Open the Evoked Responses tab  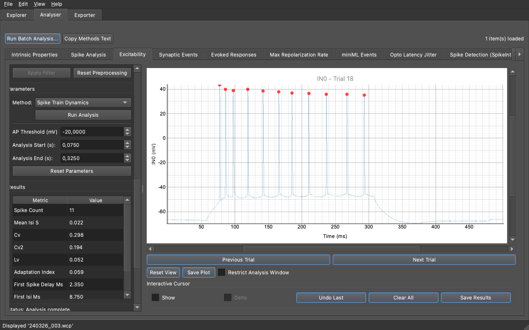[234, 54]
